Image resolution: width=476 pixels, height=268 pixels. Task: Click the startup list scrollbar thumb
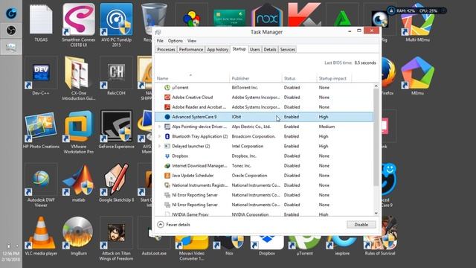376,137
